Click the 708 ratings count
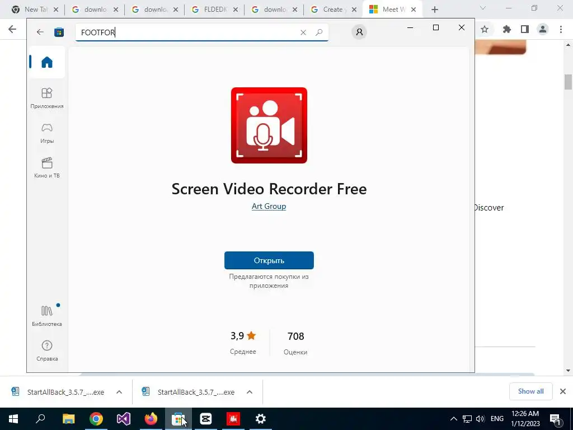Viewport: 573px width, 430px height. click(295, 336)
